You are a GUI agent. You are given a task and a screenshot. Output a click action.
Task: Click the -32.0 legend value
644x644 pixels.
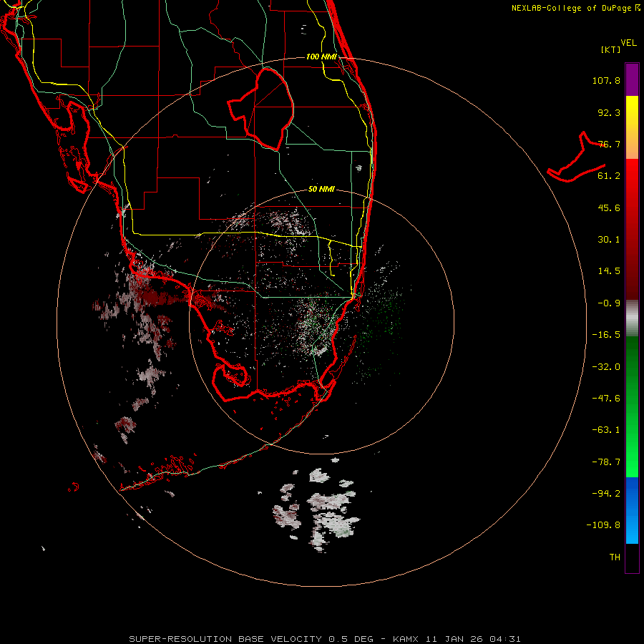pyautogui.click(x=606, y=367)
